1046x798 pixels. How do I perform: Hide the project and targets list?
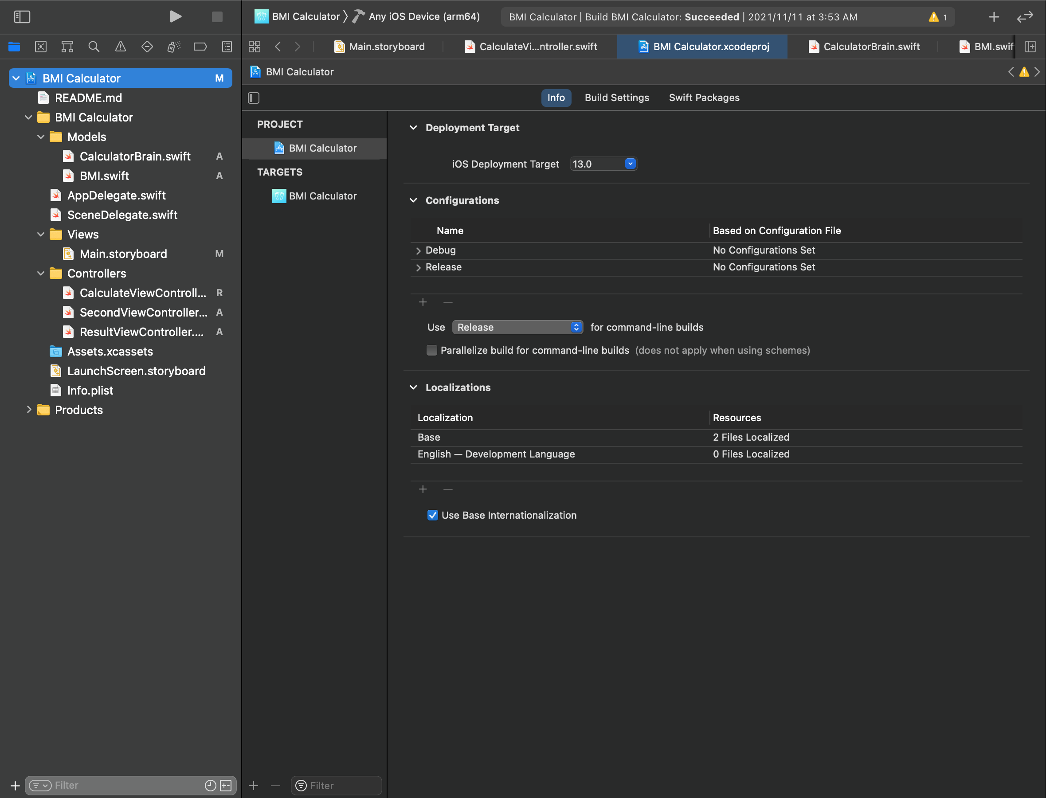point(254,98)
